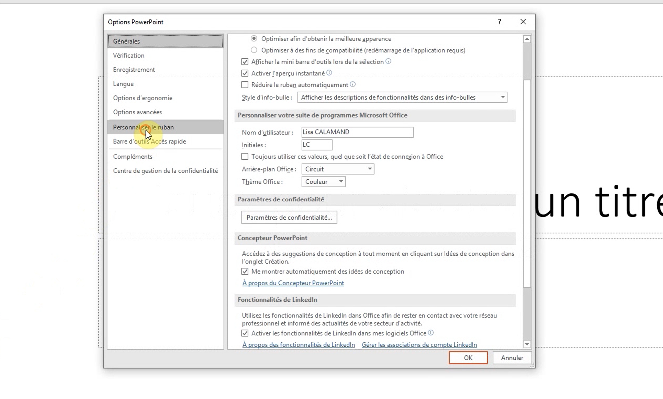Select the Générales category
The image size is (663, 399).
[165, 41]
